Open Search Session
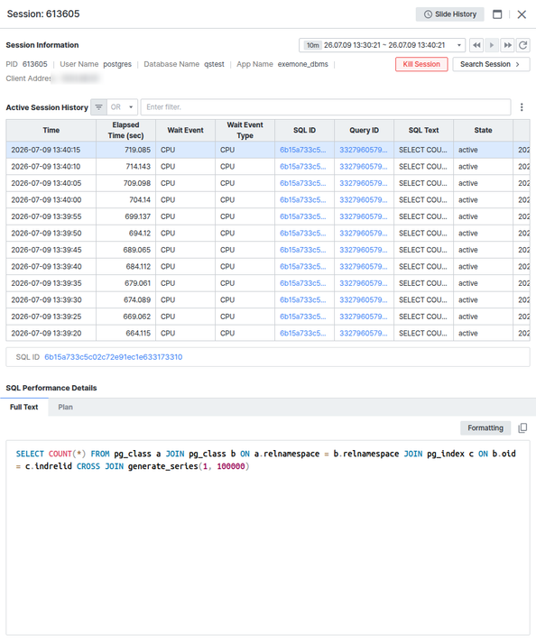Viewport: 536px width, 643px height. pos(491,64)
